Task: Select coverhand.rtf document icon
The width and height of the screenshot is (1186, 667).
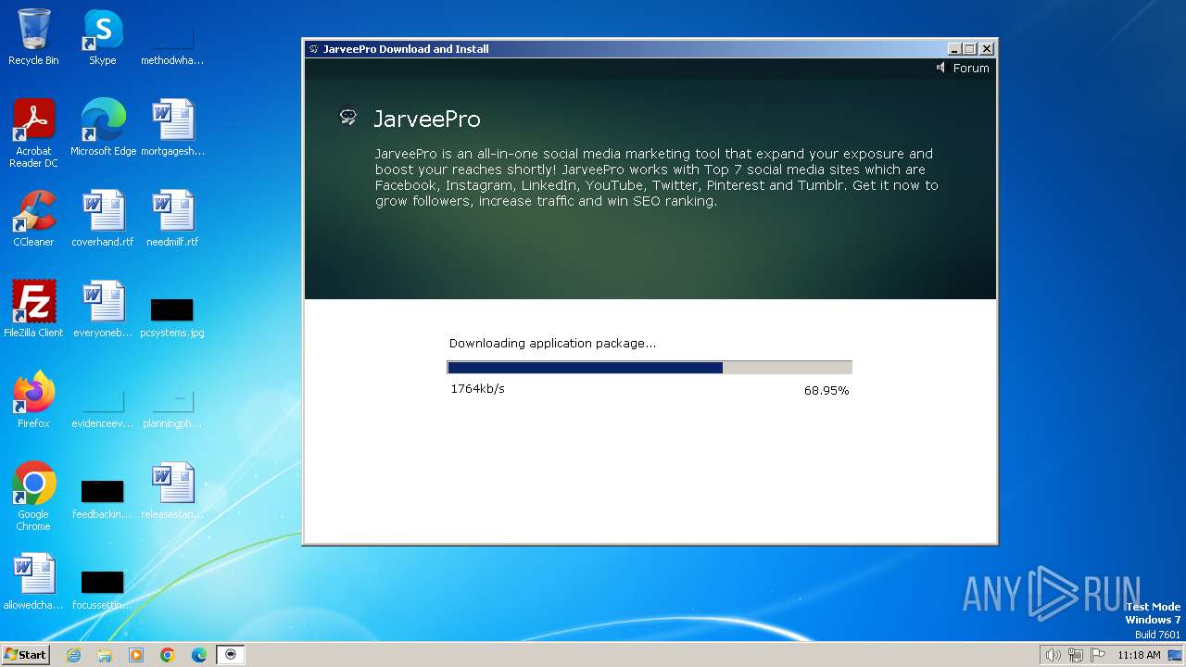Action: [x=103, y=218]
